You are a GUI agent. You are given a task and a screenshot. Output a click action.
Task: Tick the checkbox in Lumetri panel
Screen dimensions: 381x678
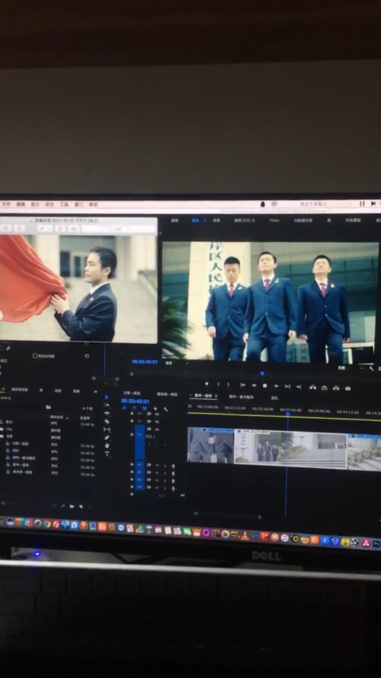pos(35,356)
